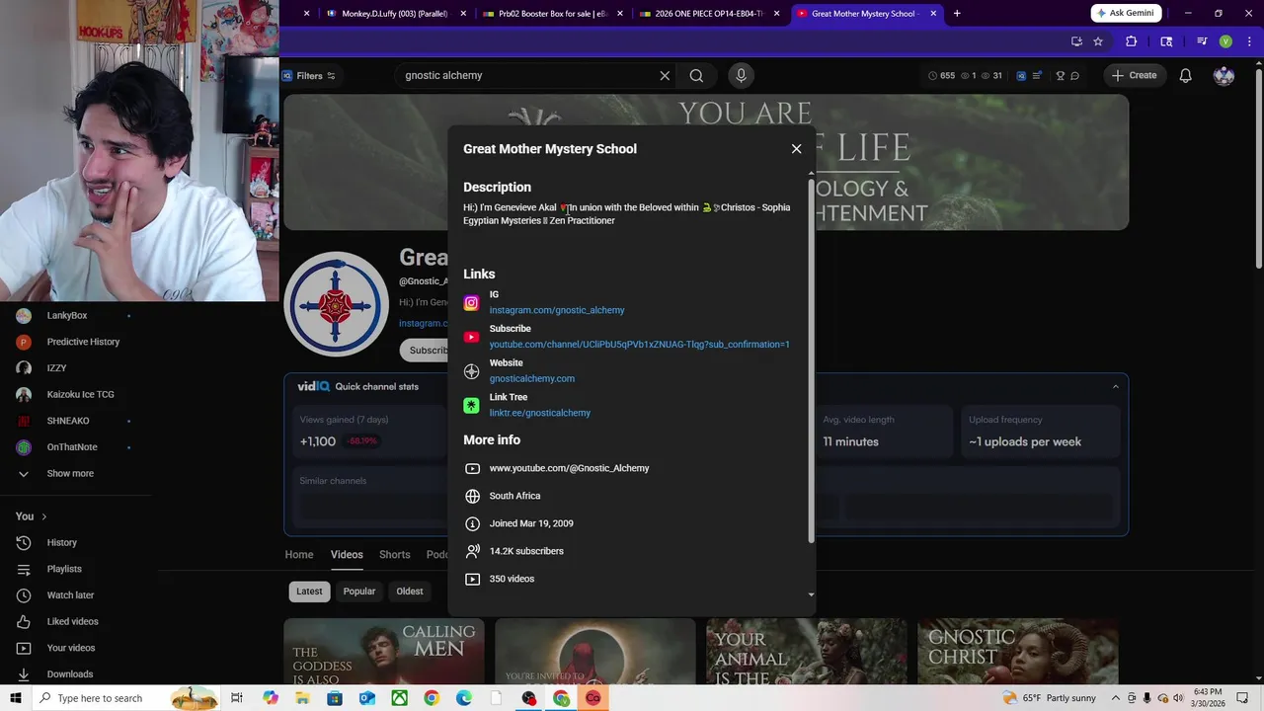Click the install app icon in address bar
This screenshot has height=711, width=1264.
(1076, 41)
